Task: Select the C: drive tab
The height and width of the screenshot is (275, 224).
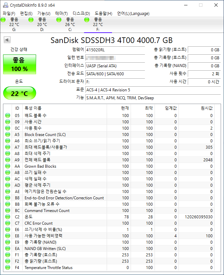Action: [x=70, y=25]
